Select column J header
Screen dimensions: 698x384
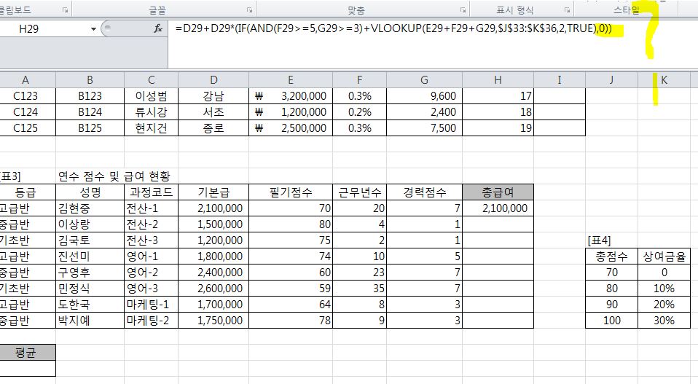(611, 80)
